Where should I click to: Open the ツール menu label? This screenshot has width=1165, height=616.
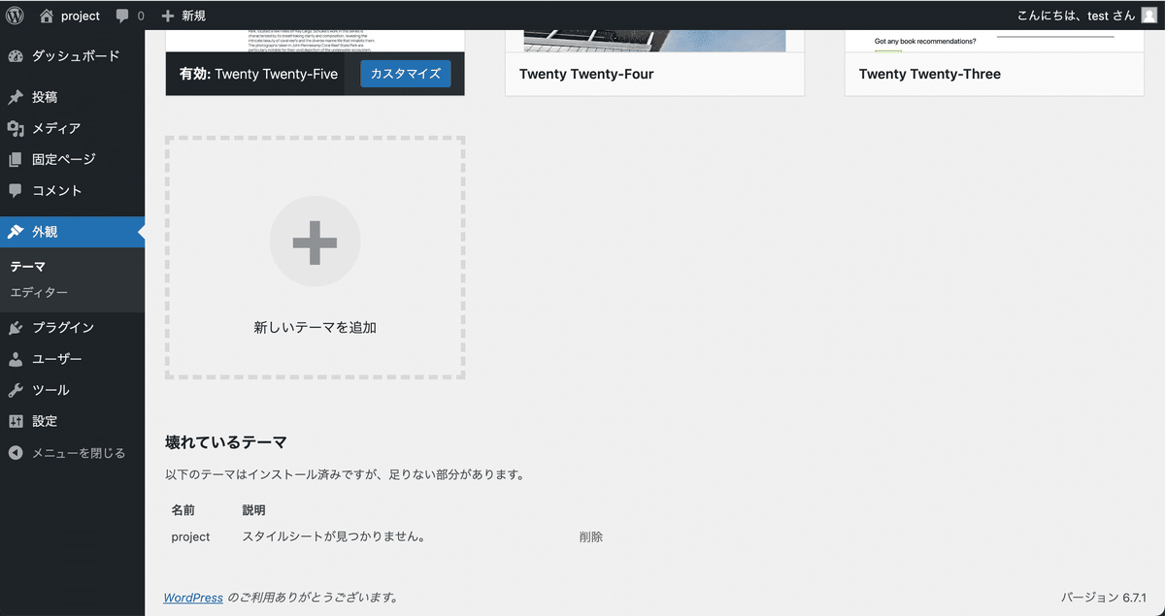coord(50,390)
